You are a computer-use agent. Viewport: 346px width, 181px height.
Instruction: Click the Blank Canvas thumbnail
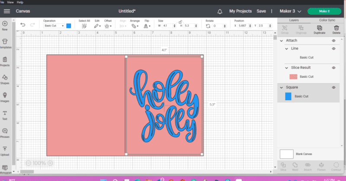[286, 154]
